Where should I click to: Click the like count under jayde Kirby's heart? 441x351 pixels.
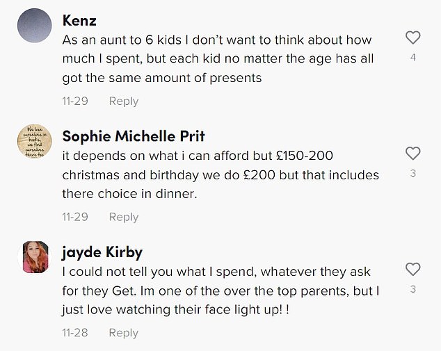[412, 288]
